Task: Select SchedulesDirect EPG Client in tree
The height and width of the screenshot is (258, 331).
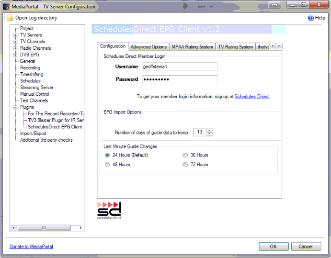Action: click(55, 127)
